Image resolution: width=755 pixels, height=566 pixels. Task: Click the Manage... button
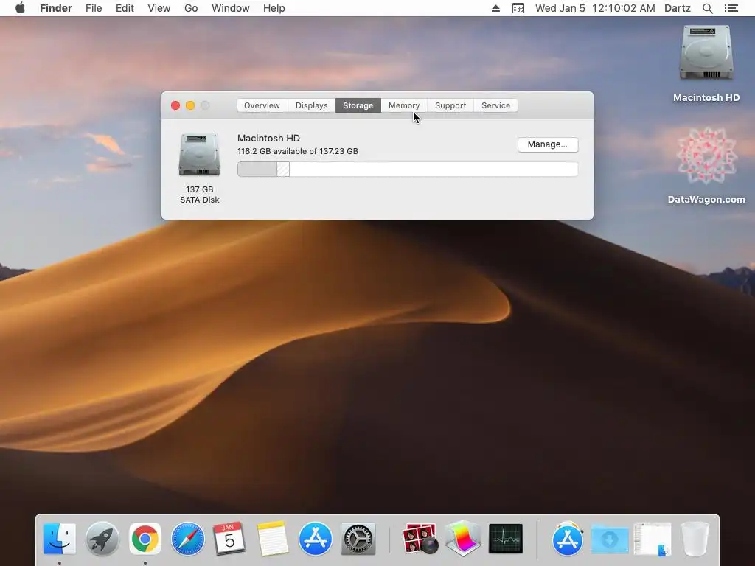(548, 144)
